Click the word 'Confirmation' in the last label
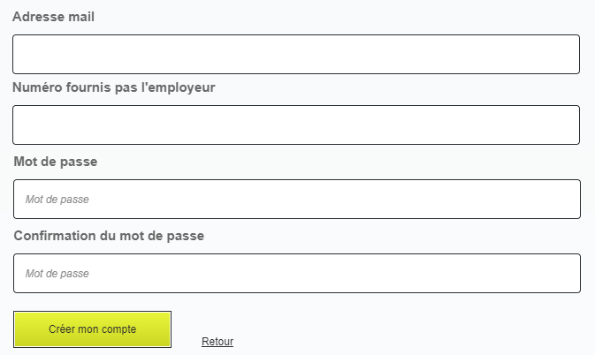 pos(52,236)
